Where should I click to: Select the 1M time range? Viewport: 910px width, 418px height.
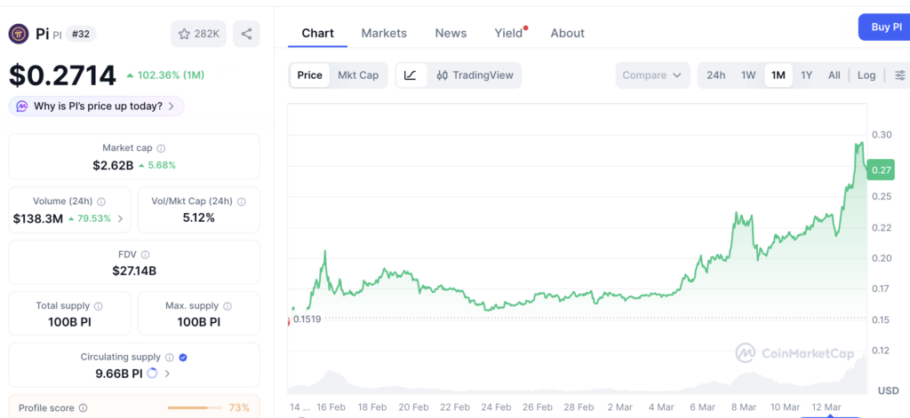click(x=778, y=75)
